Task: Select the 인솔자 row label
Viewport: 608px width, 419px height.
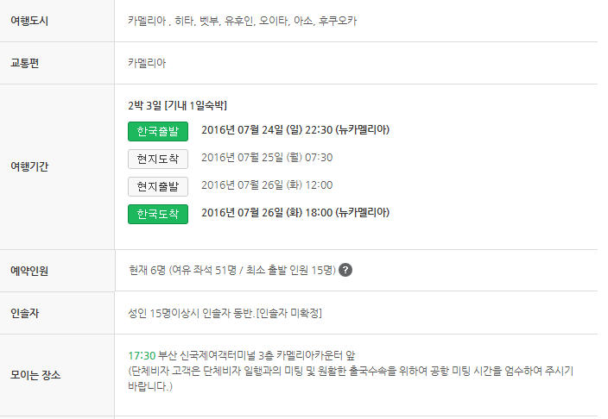Action: pyautogui.click(x=25, y=313)
